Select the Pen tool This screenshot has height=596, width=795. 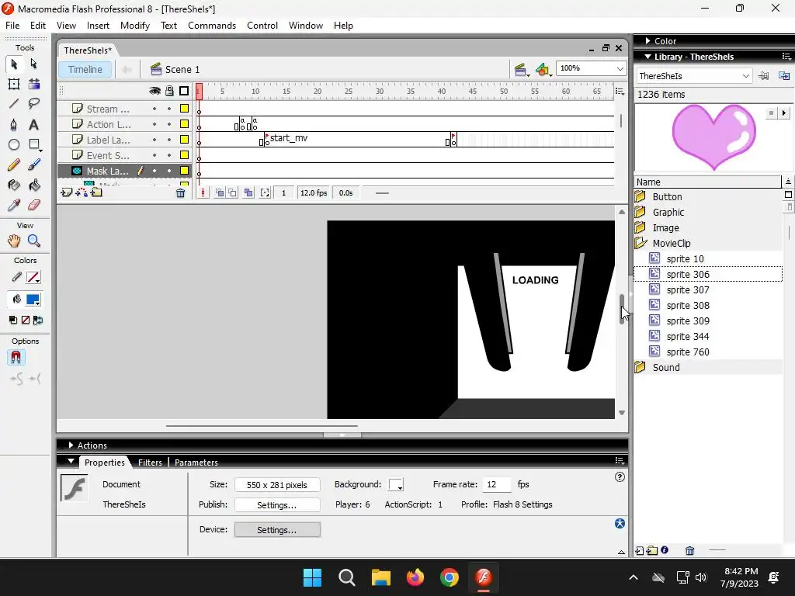[14, 125]
